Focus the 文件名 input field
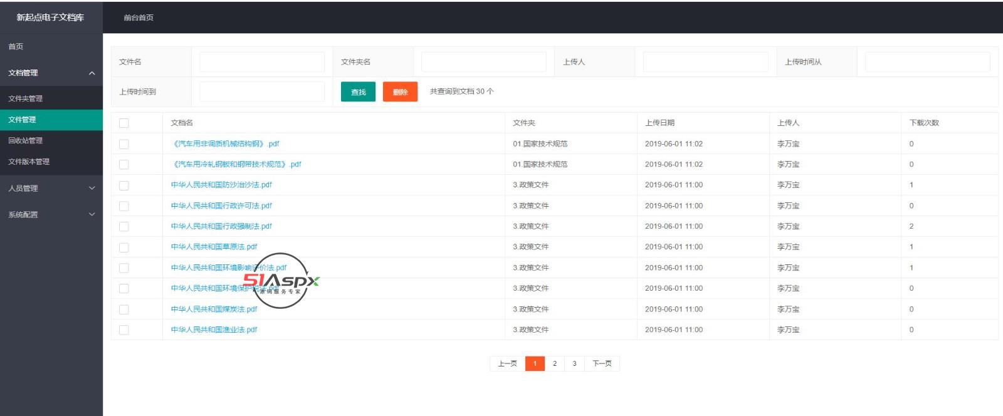This screenshot has width=1003, height=416. click(x=262, y=62)
